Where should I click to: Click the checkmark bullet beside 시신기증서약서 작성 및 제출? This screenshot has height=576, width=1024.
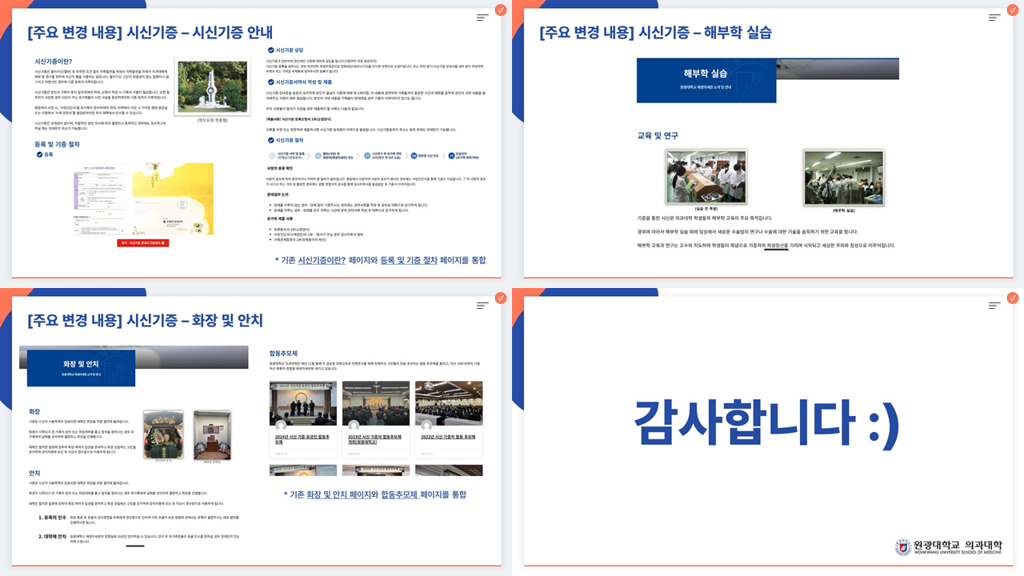pyautogui.click(x=270, y=82)
